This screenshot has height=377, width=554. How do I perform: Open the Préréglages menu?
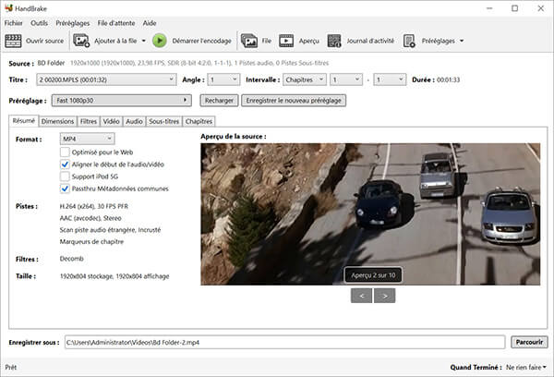click(x=73, y=23)
